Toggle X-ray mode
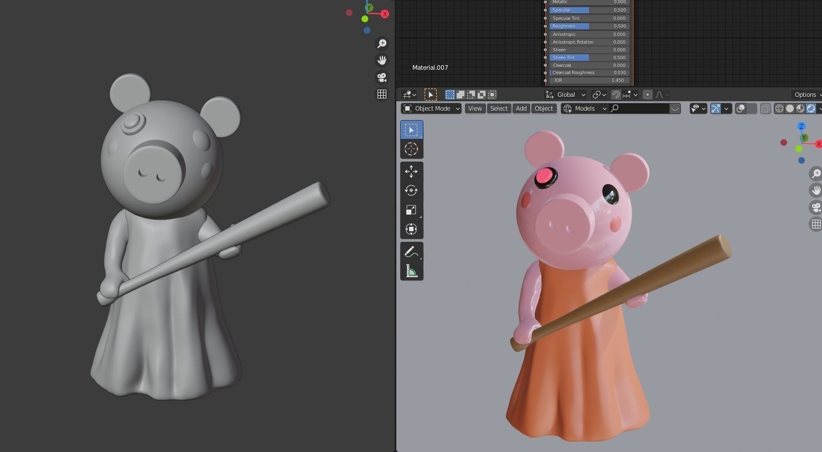822x452 pixels. click(765, 108)
